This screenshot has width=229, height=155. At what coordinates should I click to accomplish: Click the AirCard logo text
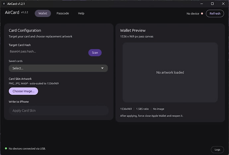tap(12, 12)
